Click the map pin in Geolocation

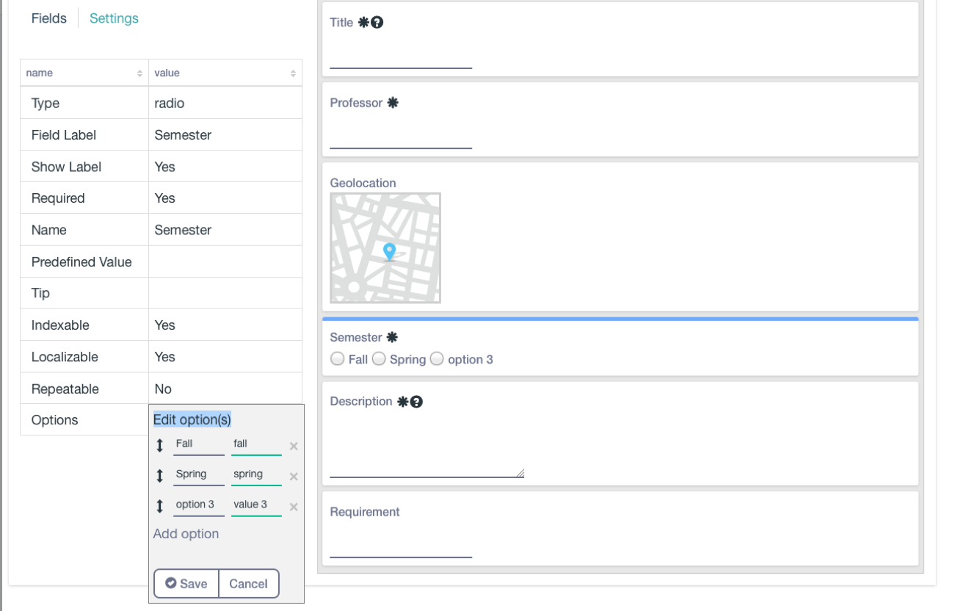390,252
